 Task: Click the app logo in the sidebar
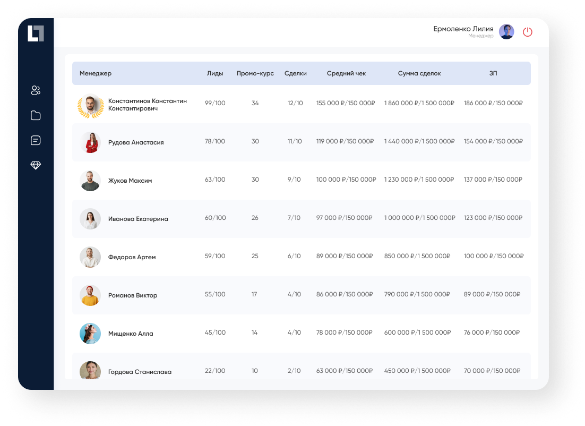[36, 33]
